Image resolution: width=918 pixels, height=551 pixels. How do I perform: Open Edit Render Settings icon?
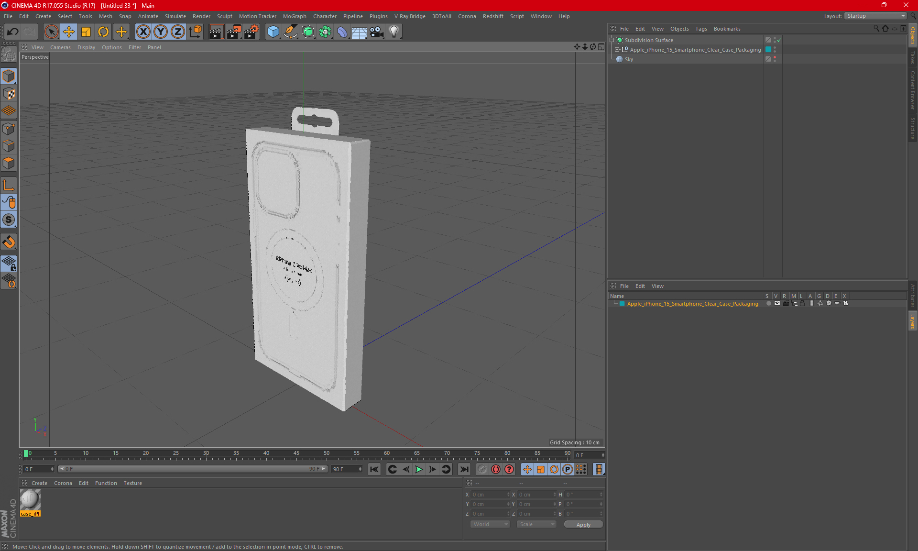pyautogui.click(x=251, y=32)
